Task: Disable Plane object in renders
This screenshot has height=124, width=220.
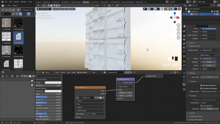Action: (217, 14)
